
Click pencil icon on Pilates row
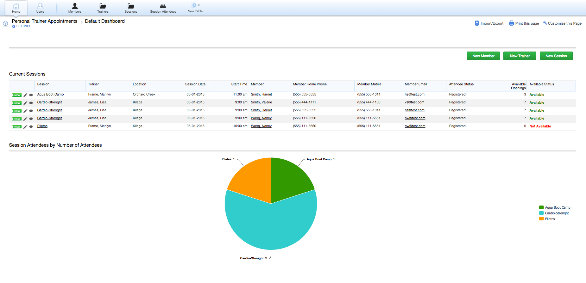point(25,126)
